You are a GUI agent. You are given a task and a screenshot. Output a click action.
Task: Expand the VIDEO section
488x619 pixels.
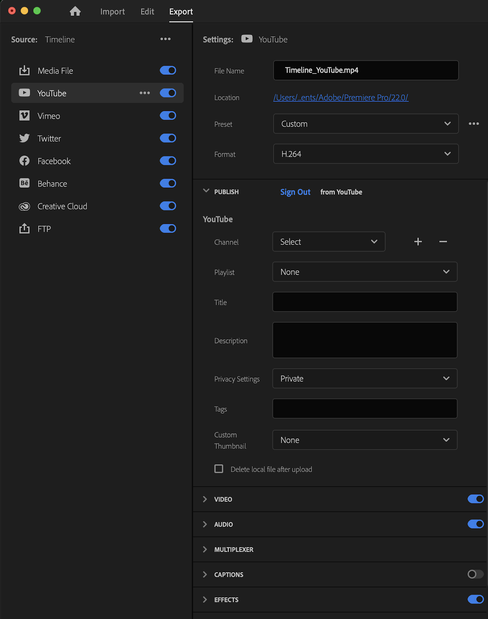coord(205,499)
